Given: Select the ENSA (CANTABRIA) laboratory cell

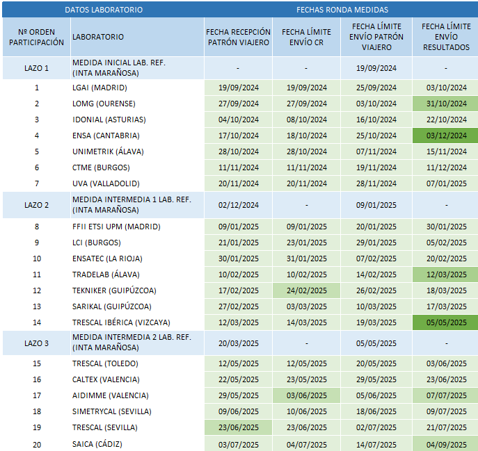Looking at the screenshot, I should pyautogui.click(x=106, y=136).
